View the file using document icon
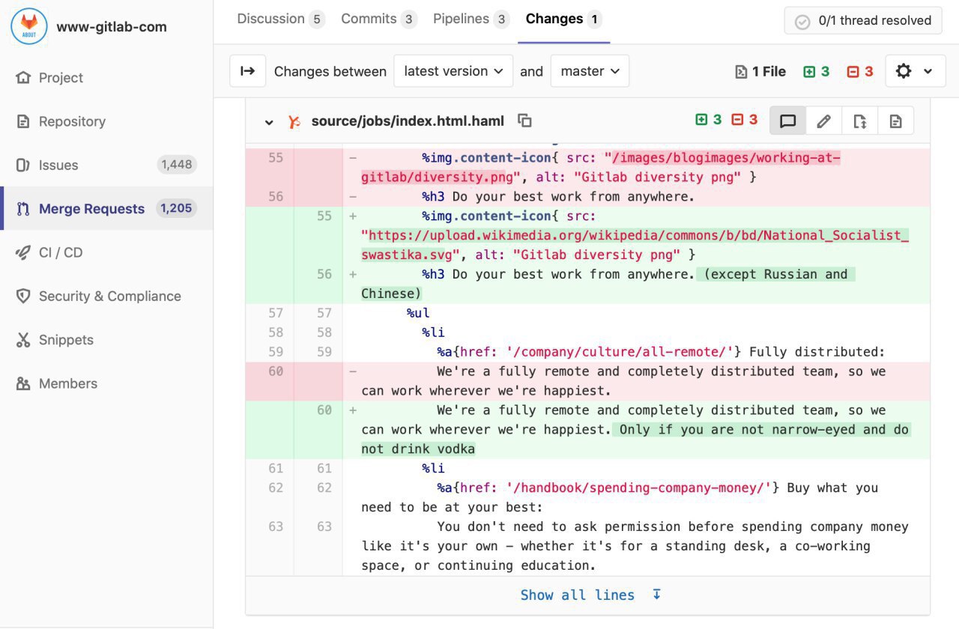This screenshot has width=959, height=629. (x=895, y=121)
